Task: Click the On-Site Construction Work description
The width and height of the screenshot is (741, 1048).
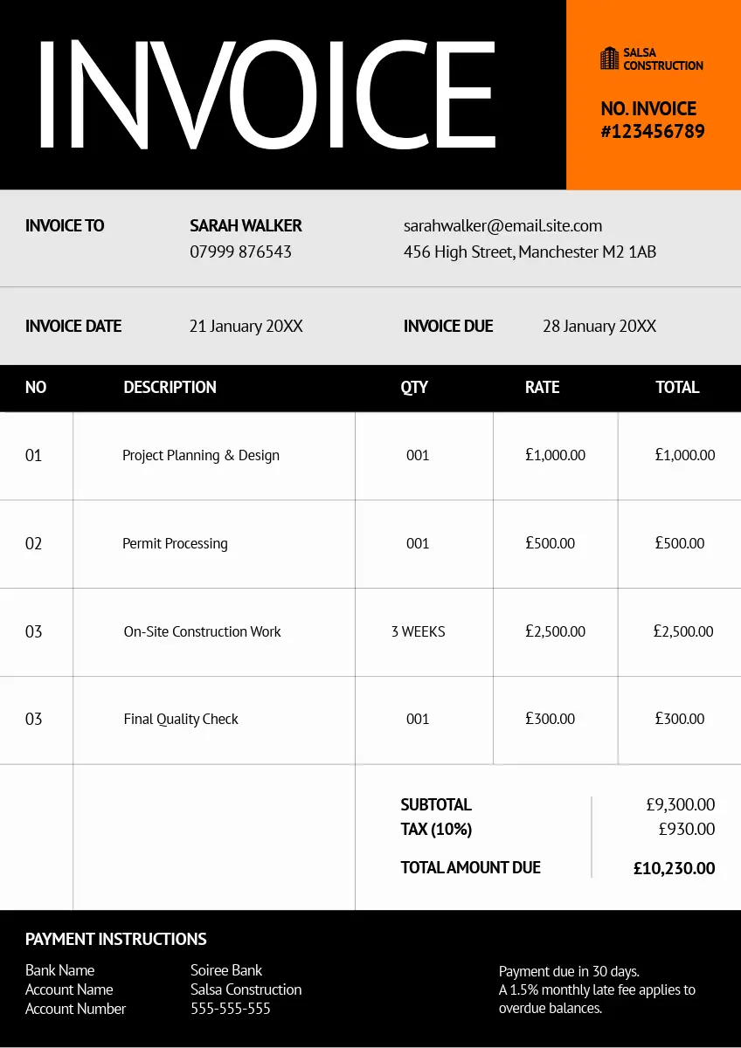Action: click(202, 632)
